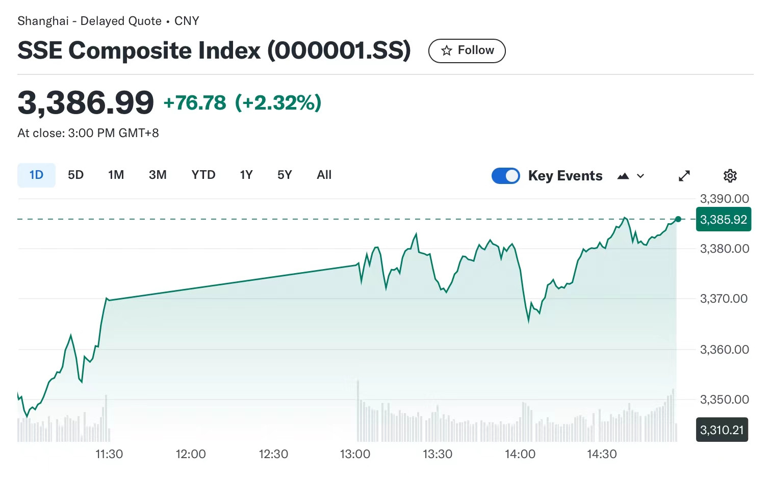
Task: Click the 14:30 time axis label
Action: point(602,454)
